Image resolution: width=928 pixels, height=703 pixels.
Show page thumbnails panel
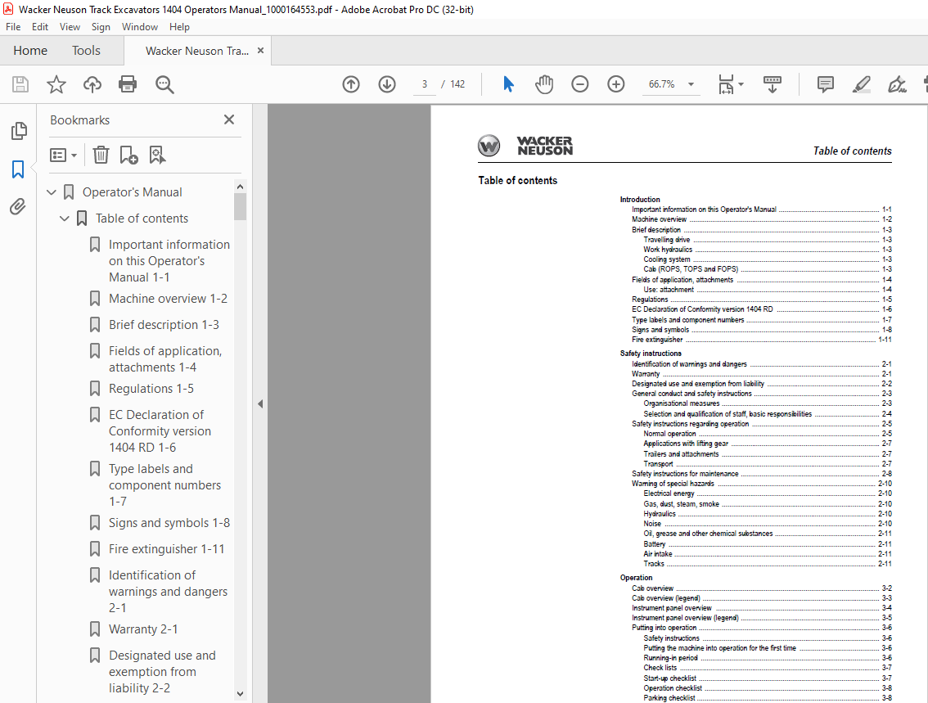[x=18, y=131]
